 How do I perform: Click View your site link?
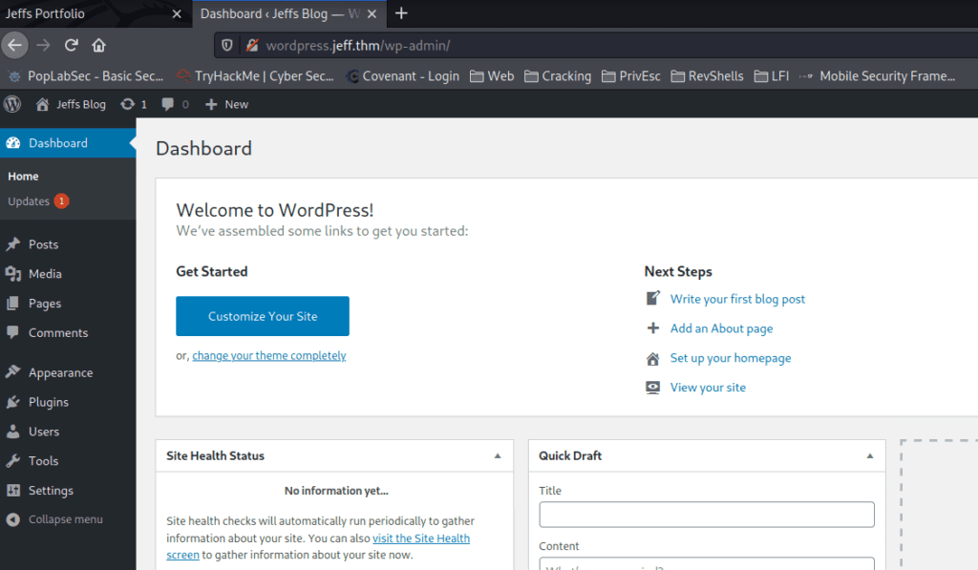708,388
